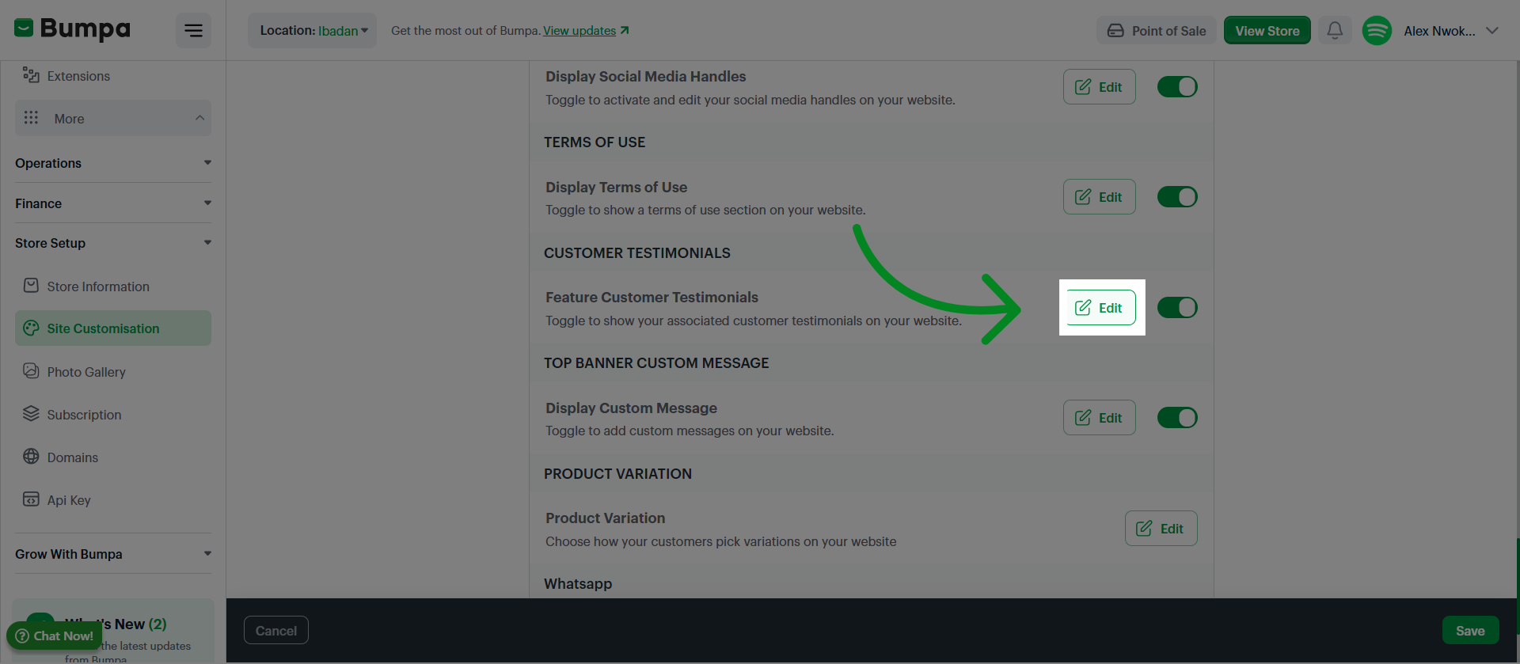Open Store Information page
Screen dimensions: 1520x664
(x=113, y=286)
